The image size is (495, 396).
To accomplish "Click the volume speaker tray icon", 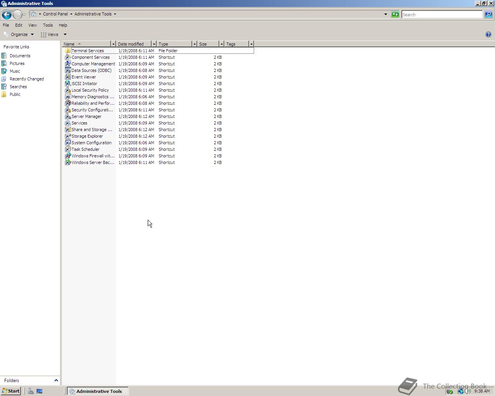I will [468, 391].
